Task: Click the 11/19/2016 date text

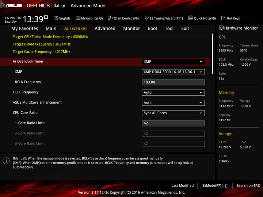Action: pyautogui.click(x=13, y=18)
